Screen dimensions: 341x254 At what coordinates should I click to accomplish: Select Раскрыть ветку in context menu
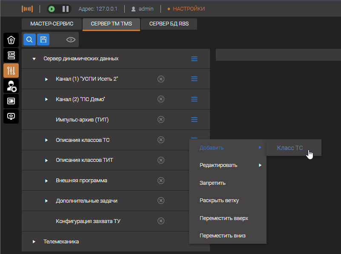coord(219,200)
